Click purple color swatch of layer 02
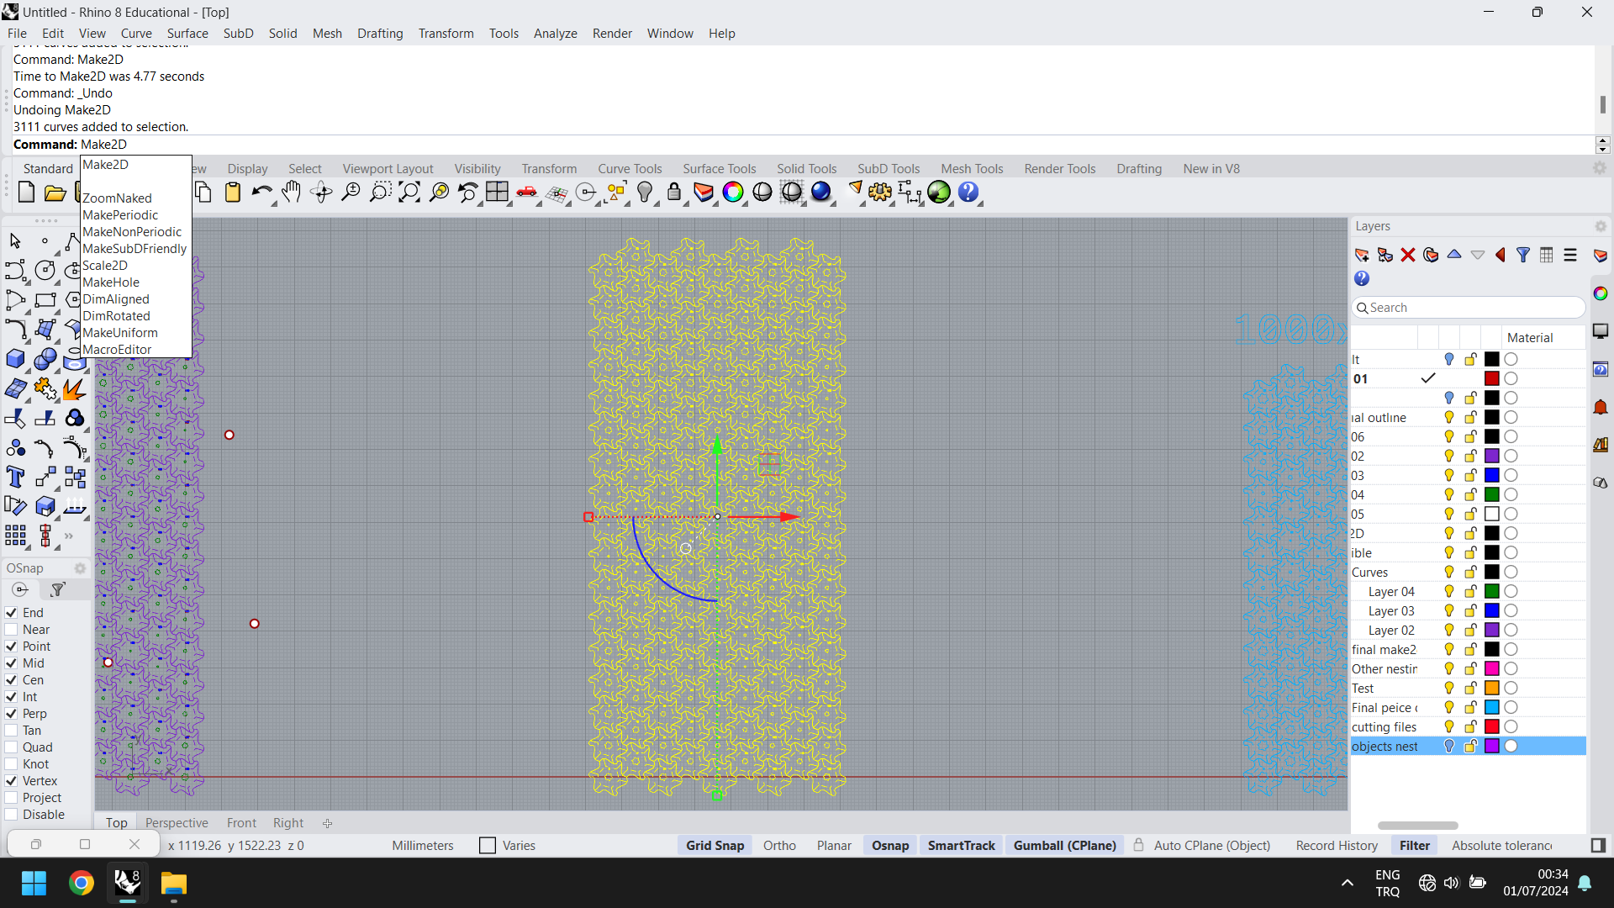 1492,457
